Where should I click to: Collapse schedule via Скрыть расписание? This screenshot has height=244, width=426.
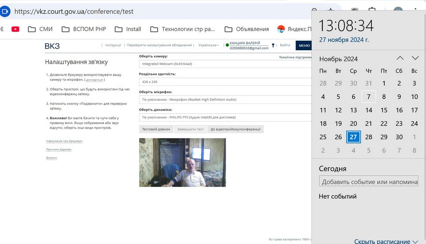tap(386, 241)
